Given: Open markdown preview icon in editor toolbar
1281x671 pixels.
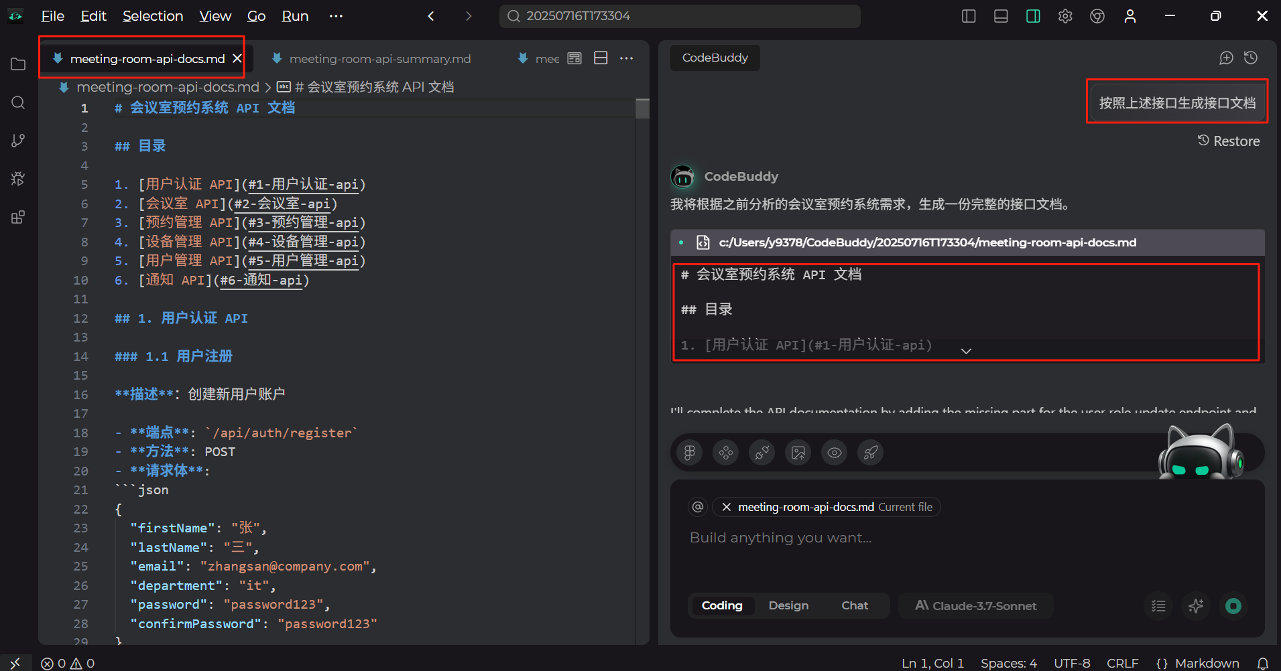Looking at the screenshot, I should click(x=574, y=58).
